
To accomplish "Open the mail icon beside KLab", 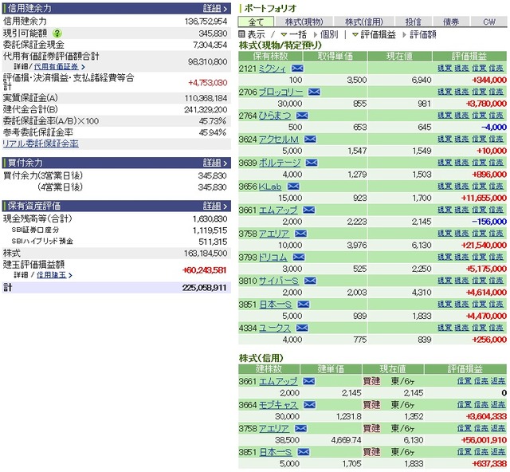I will 293,187.
